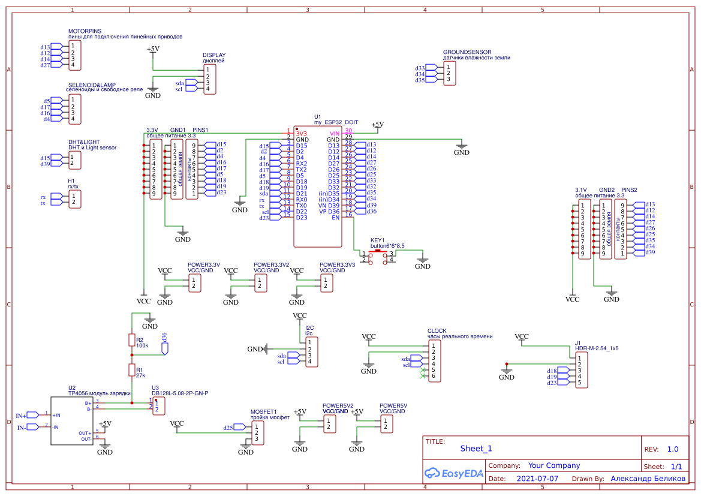Screen dimensions: 701x496
Task: Select the I2C 4-pin connector symbol
Action: pyautogui.click(x=312, y=352)
